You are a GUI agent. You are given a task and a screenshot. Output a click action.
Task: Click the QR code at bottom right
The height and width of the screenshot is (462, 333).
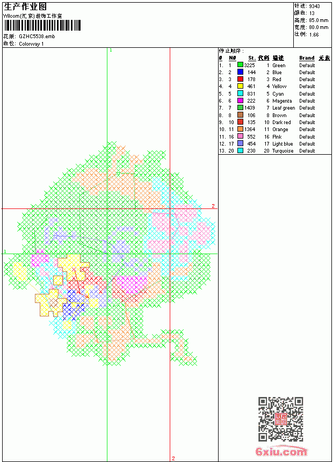[281, 419]
